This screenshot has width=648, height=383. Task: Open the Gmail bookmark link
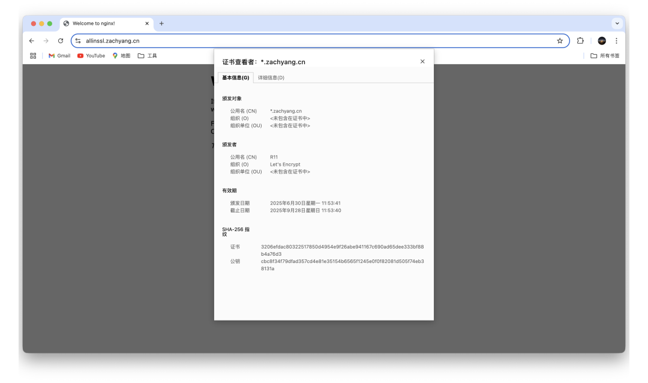point(59,55)
